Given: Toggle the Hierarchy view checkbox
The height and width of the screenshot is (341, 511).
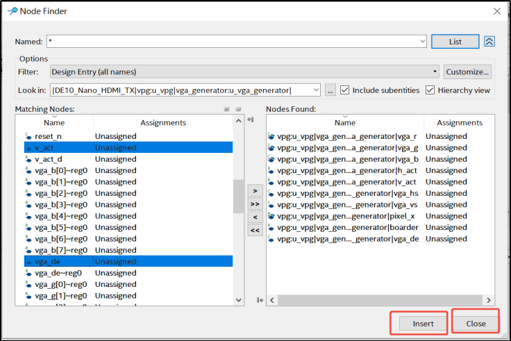Looking at the screenshot, I should [x=430, y=90].
